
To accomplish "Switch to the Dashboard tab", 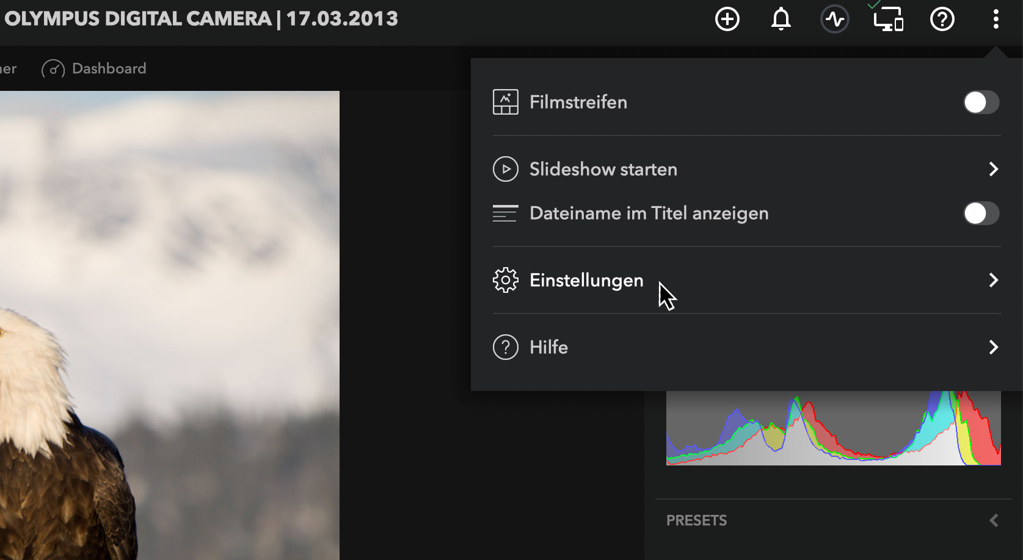I will pos(94,69).
